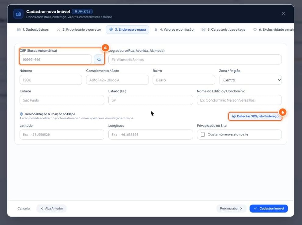Open the 1. Dados básicos tab

coord(33,29)
